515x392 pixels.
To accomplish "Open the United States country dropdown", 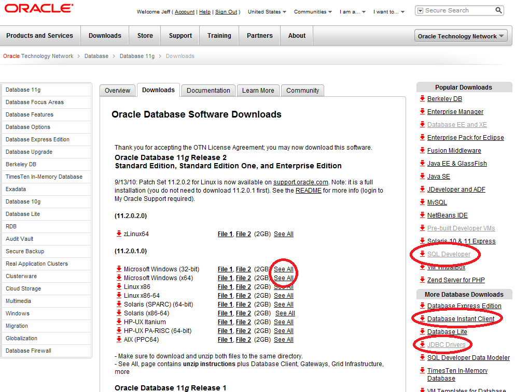I will (267, 12).
